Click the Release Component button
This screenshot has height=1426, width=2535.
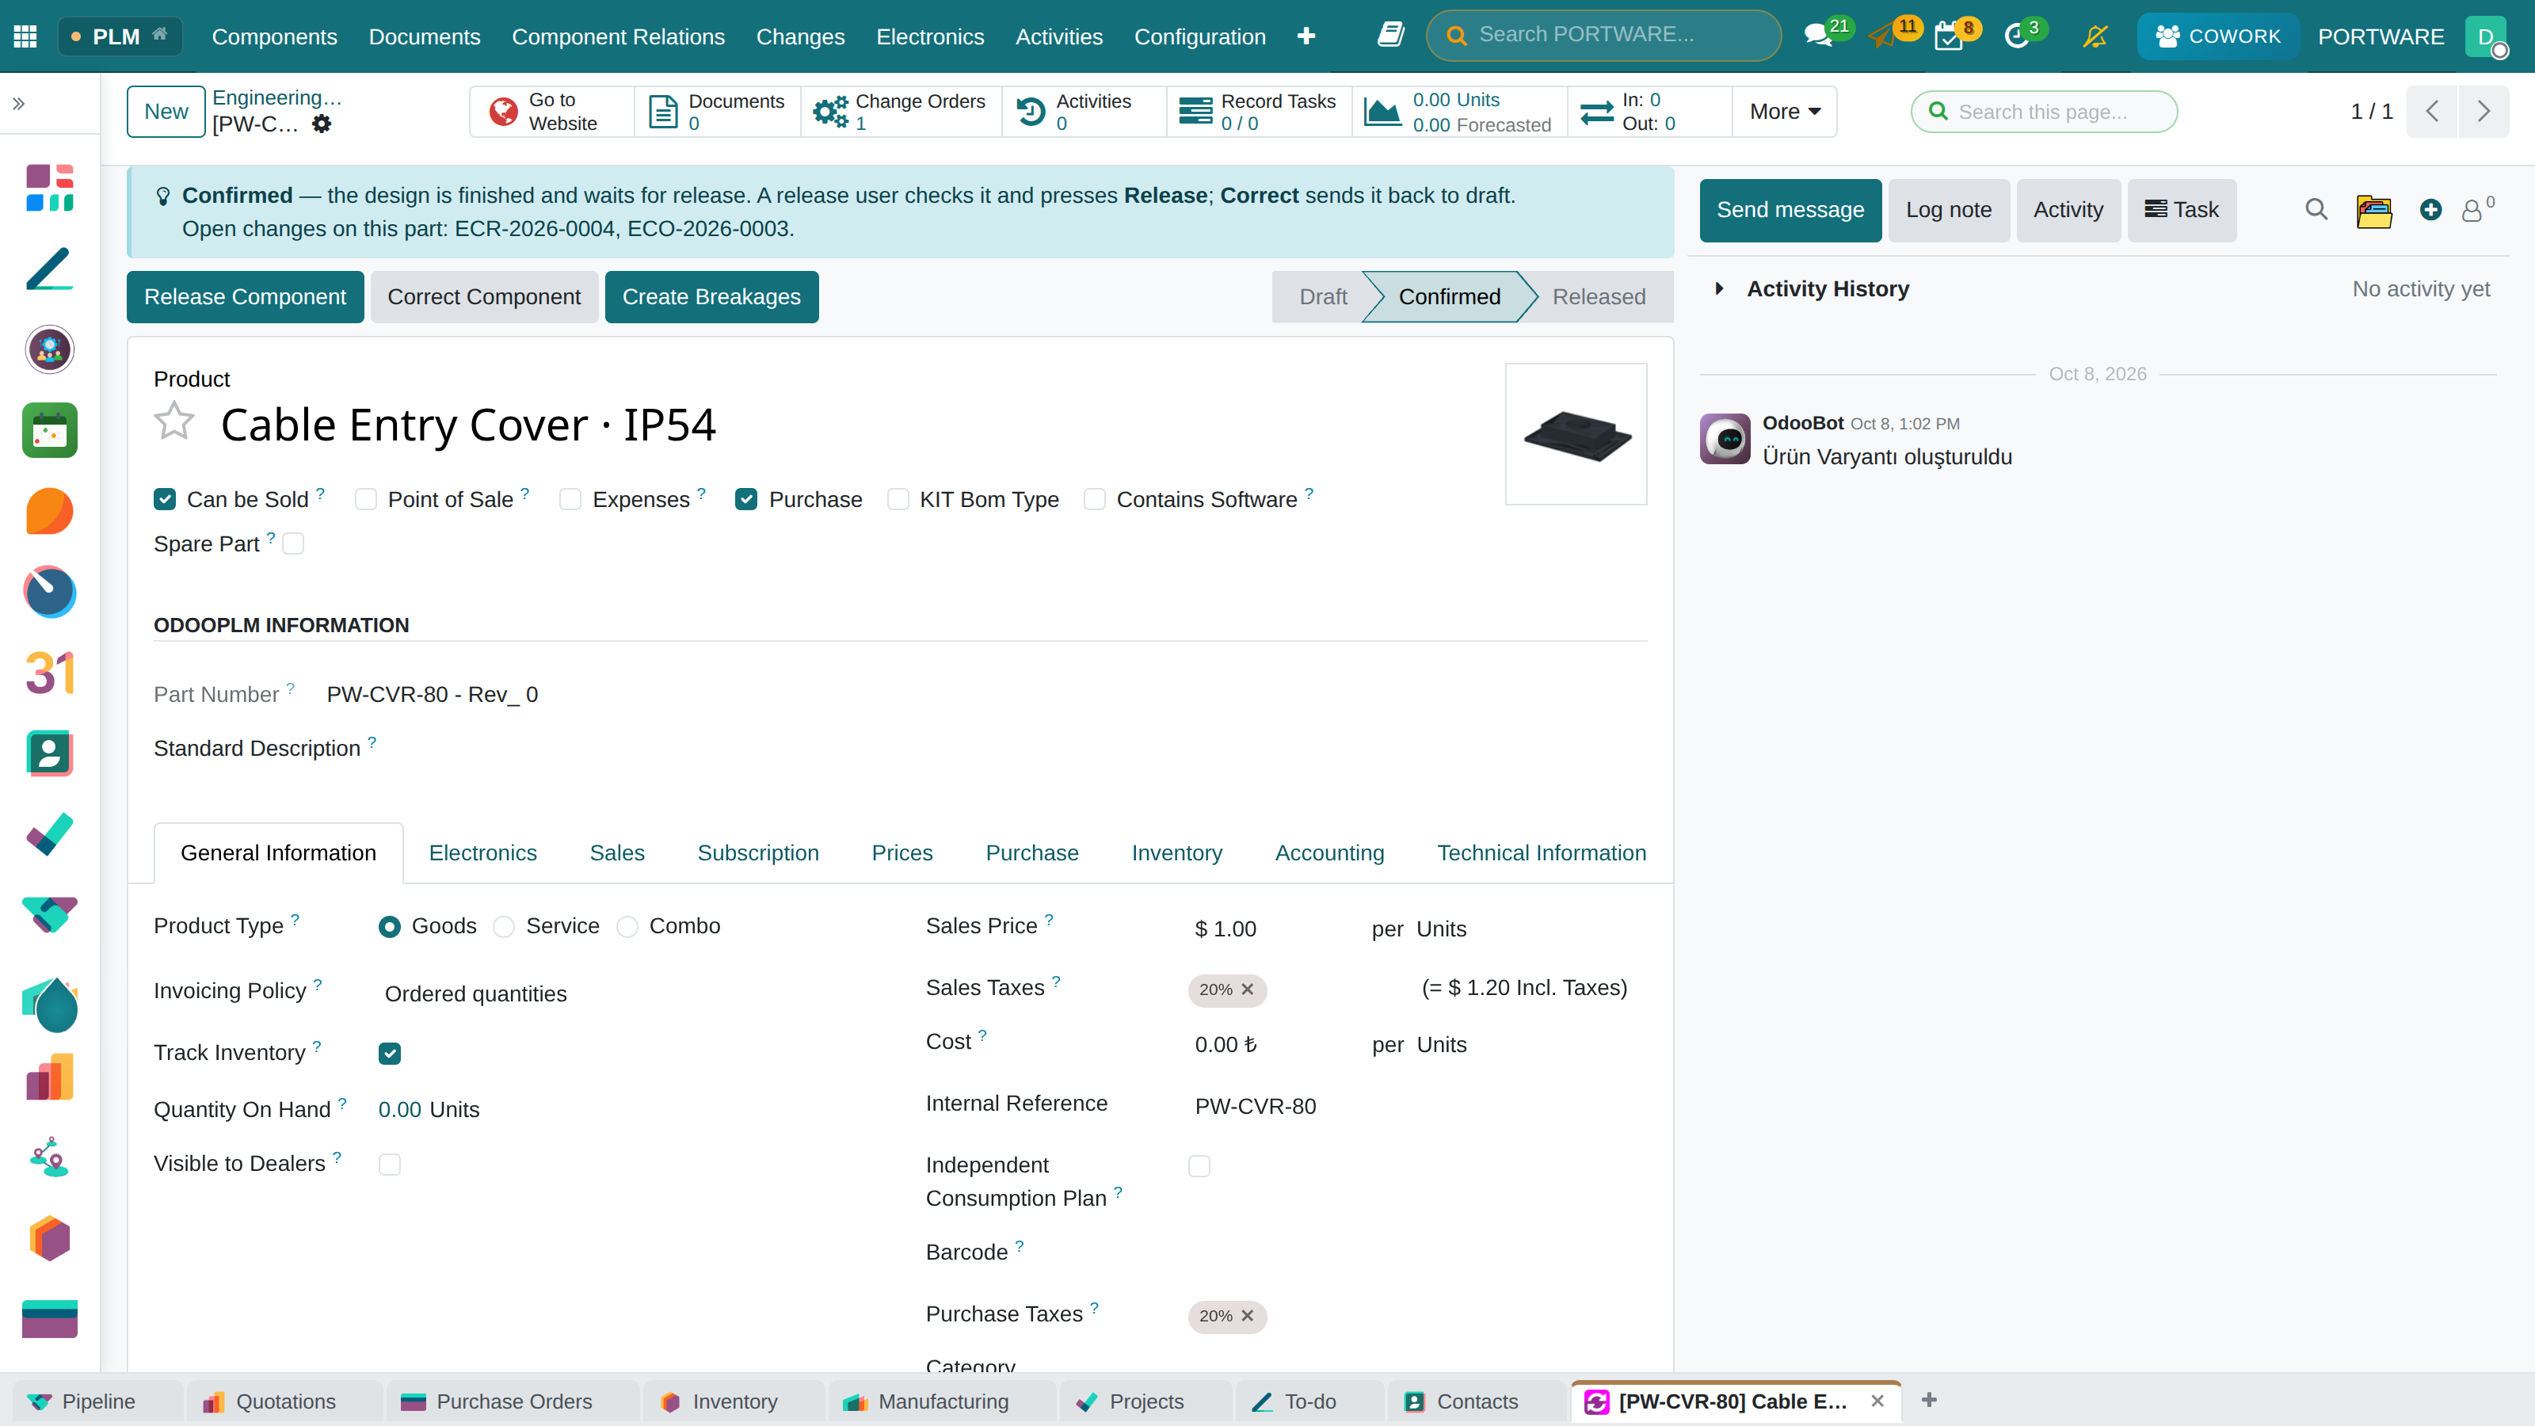coord(245,297)
